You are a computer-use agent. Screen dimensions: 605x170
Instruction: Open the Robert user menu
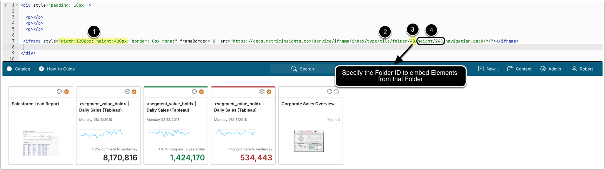coord(582,69)
